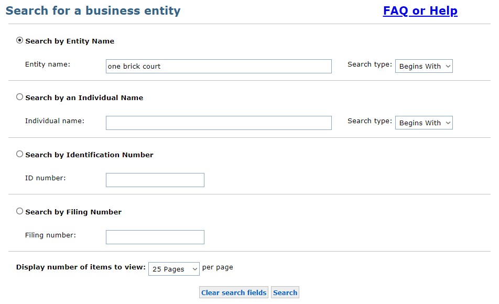Open Individual name Search type dropdown
Viewport: 499px width, 304px height.
tap(424, 123)
